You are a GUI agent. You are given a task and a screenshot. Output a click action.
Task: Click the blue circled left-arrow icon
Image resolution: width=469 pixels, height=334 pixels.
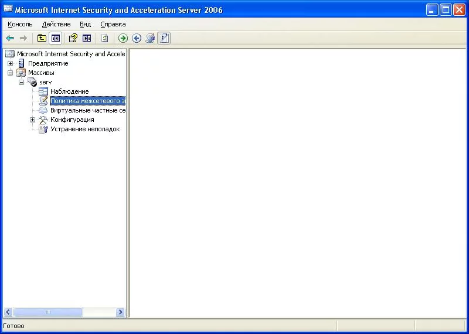pyautogui.click(x=137, y=38)
